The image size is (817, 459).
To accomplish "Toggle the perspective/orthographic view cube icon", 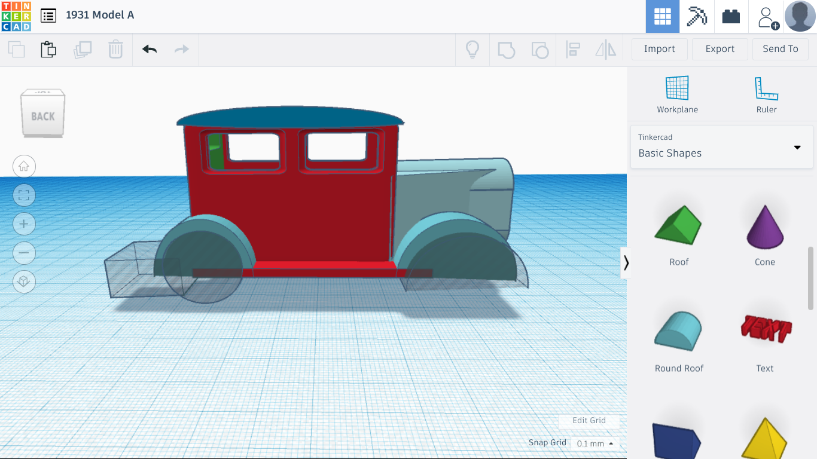I will click(24, 281).
